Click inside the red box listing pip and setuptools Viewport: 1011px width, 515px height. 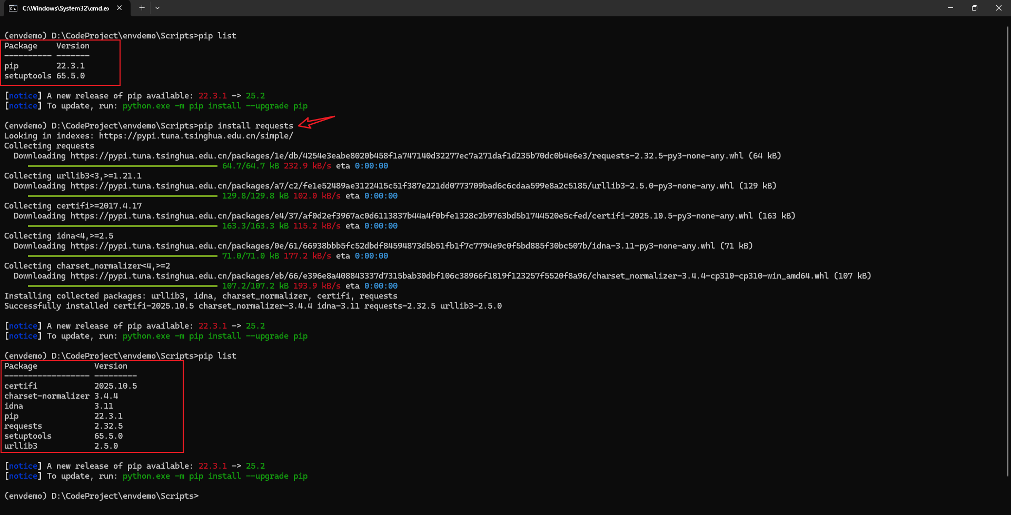(x=61, y=62)
